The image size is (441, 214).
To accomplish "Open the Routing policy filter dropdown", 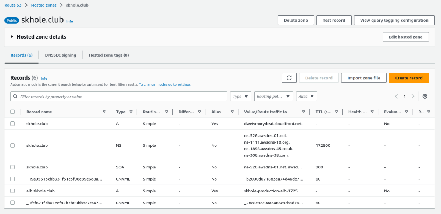I will click(273, 96).
